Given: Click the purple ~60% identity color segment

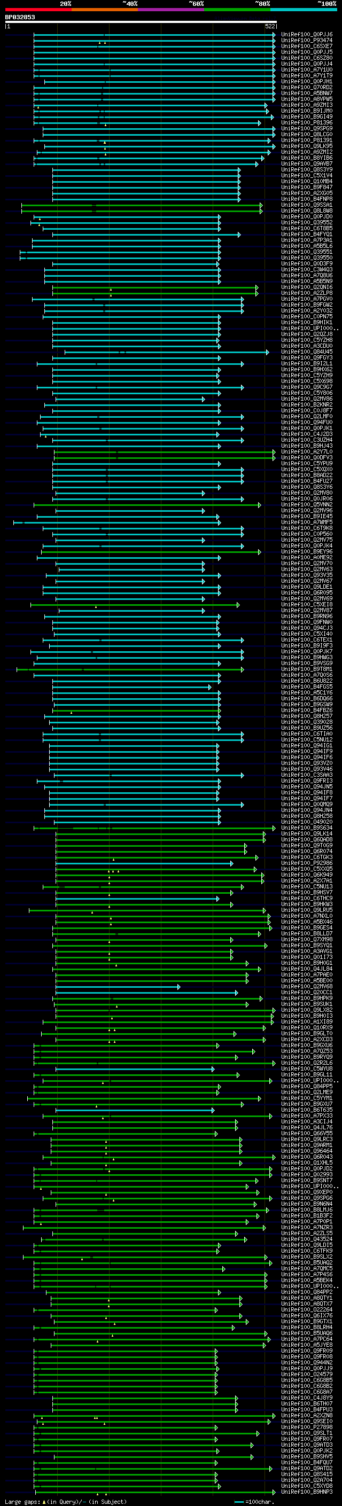Looking at the screenshot, I should (x=170, y=10).
